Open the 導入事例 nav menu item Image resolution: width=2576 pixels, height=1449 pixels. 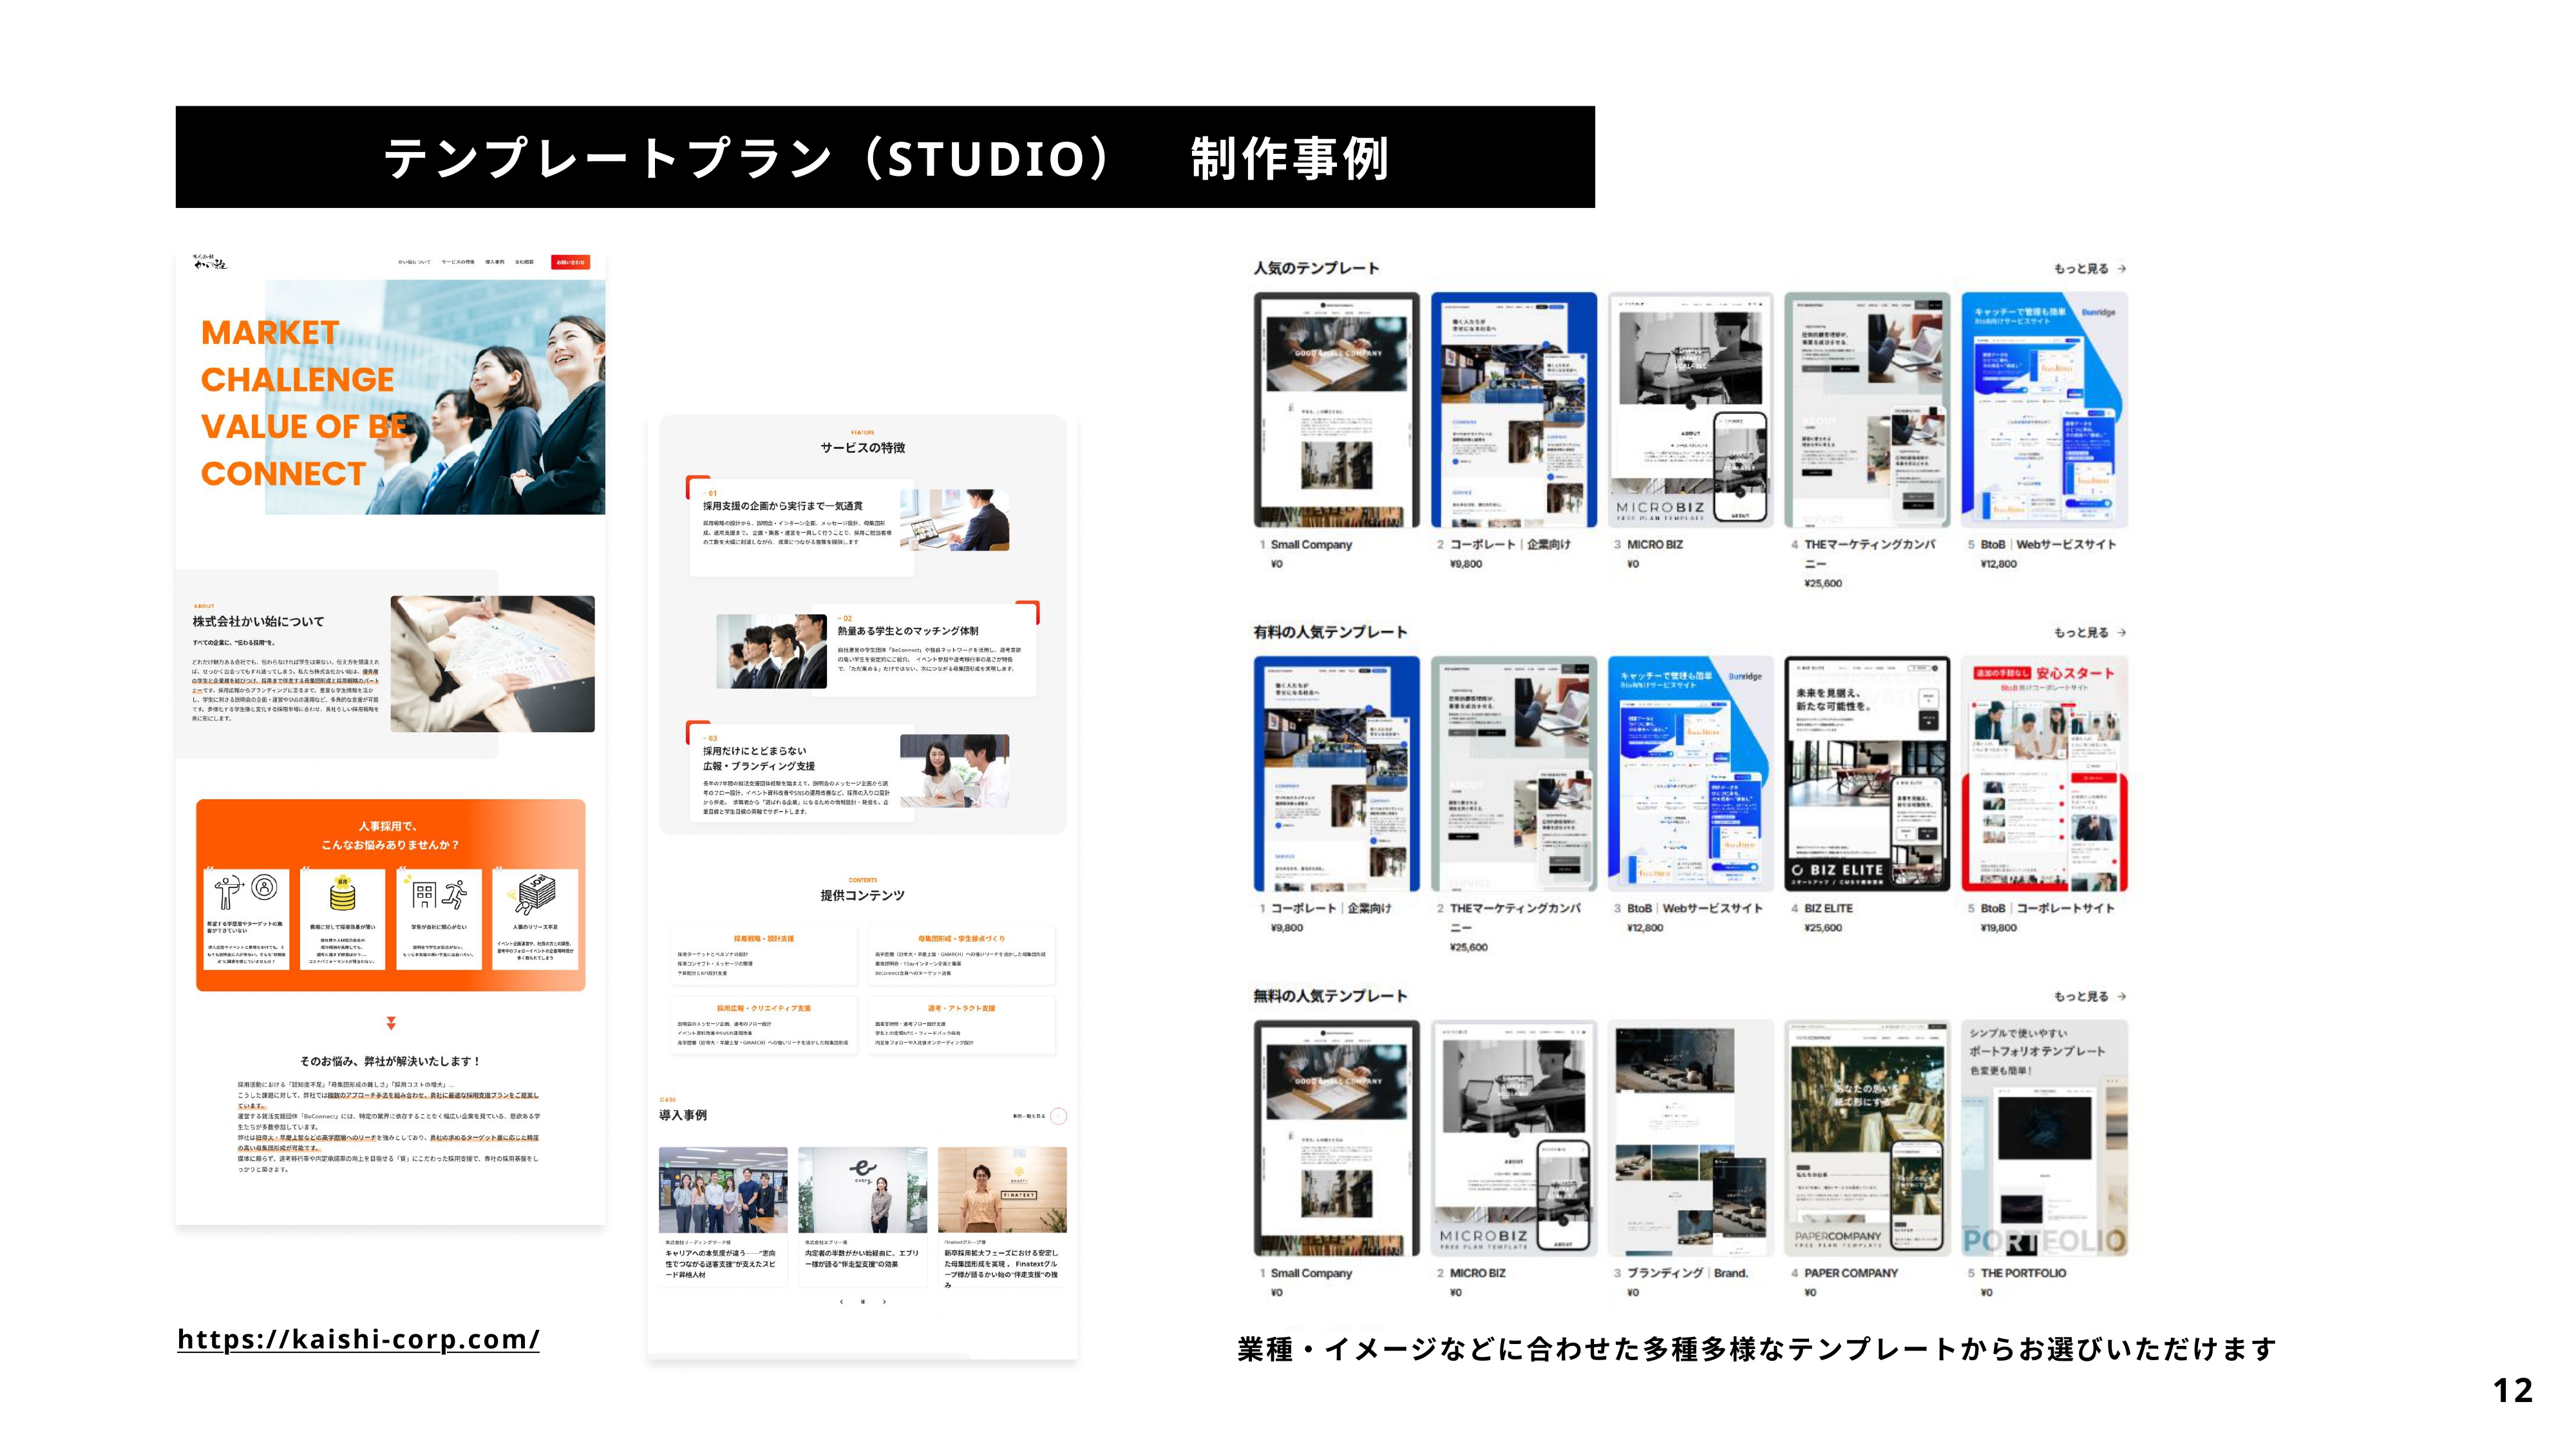click(x=495, y=262)
